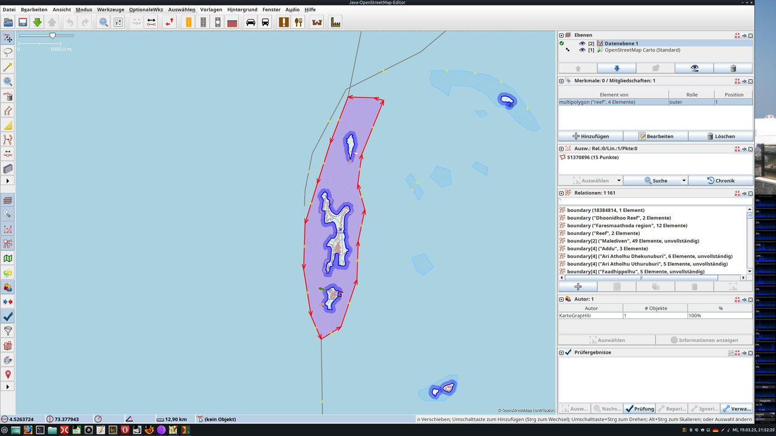
Task: Hide the Datenebene 1 layer
Action: tap(582, 44)
